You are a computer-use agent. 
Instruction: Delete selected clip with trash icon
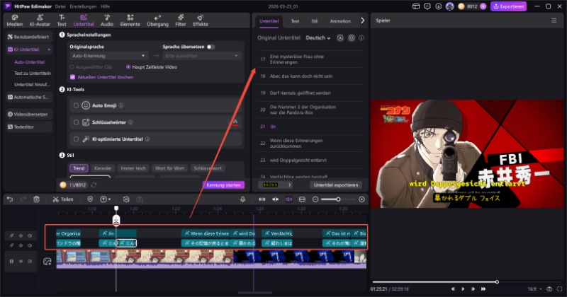click(x=36, y=199)
